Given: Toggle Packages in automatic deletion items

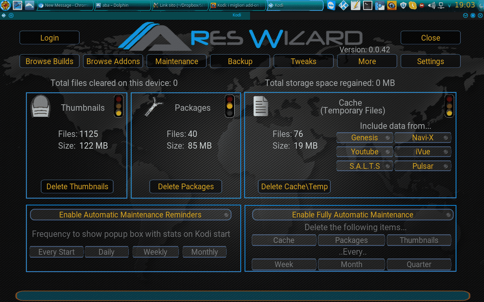Looking at the screenshot, I should (351, 240).
